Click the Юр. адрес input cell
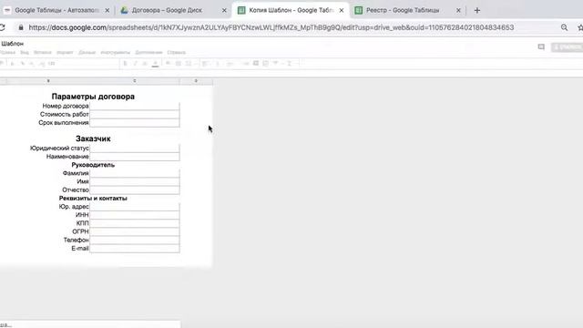 pyautogui.click(x=135, y=207)
